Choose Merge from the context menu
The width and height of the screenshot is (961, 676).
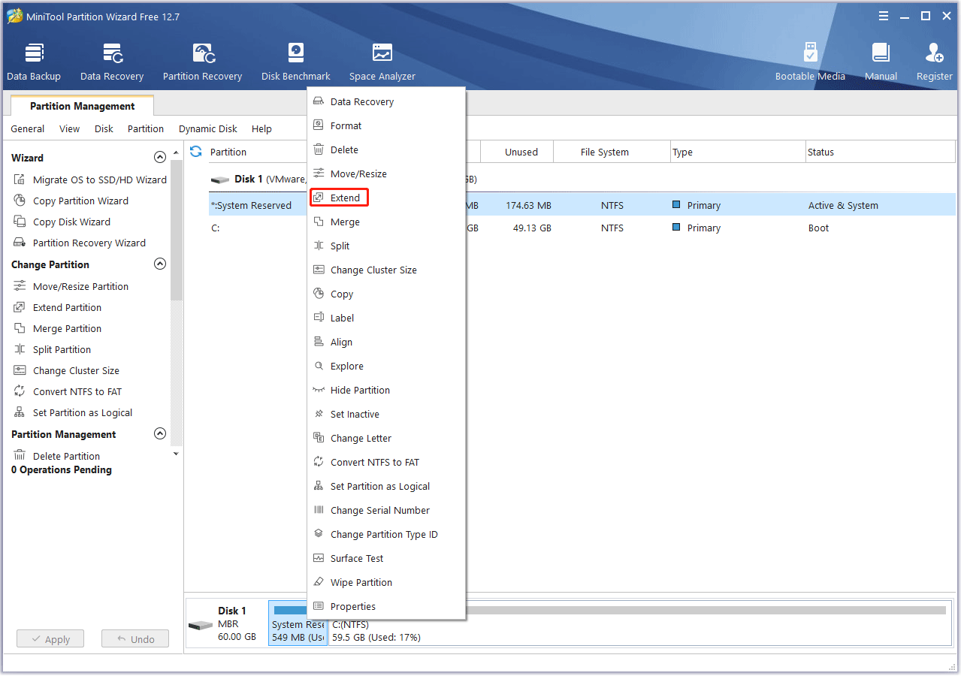[x=386, y=222]
